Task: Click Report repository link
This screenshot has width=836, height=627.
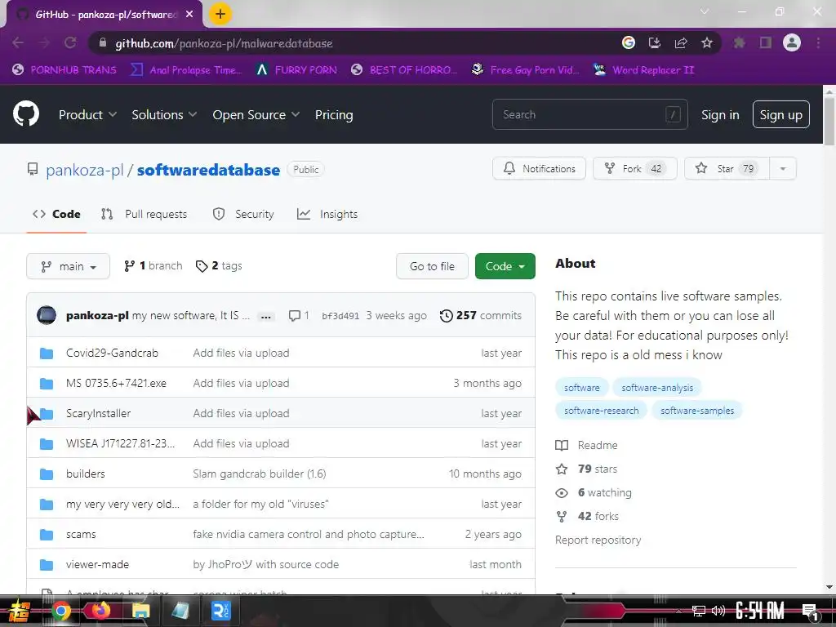Action: [x=598, y=540]
